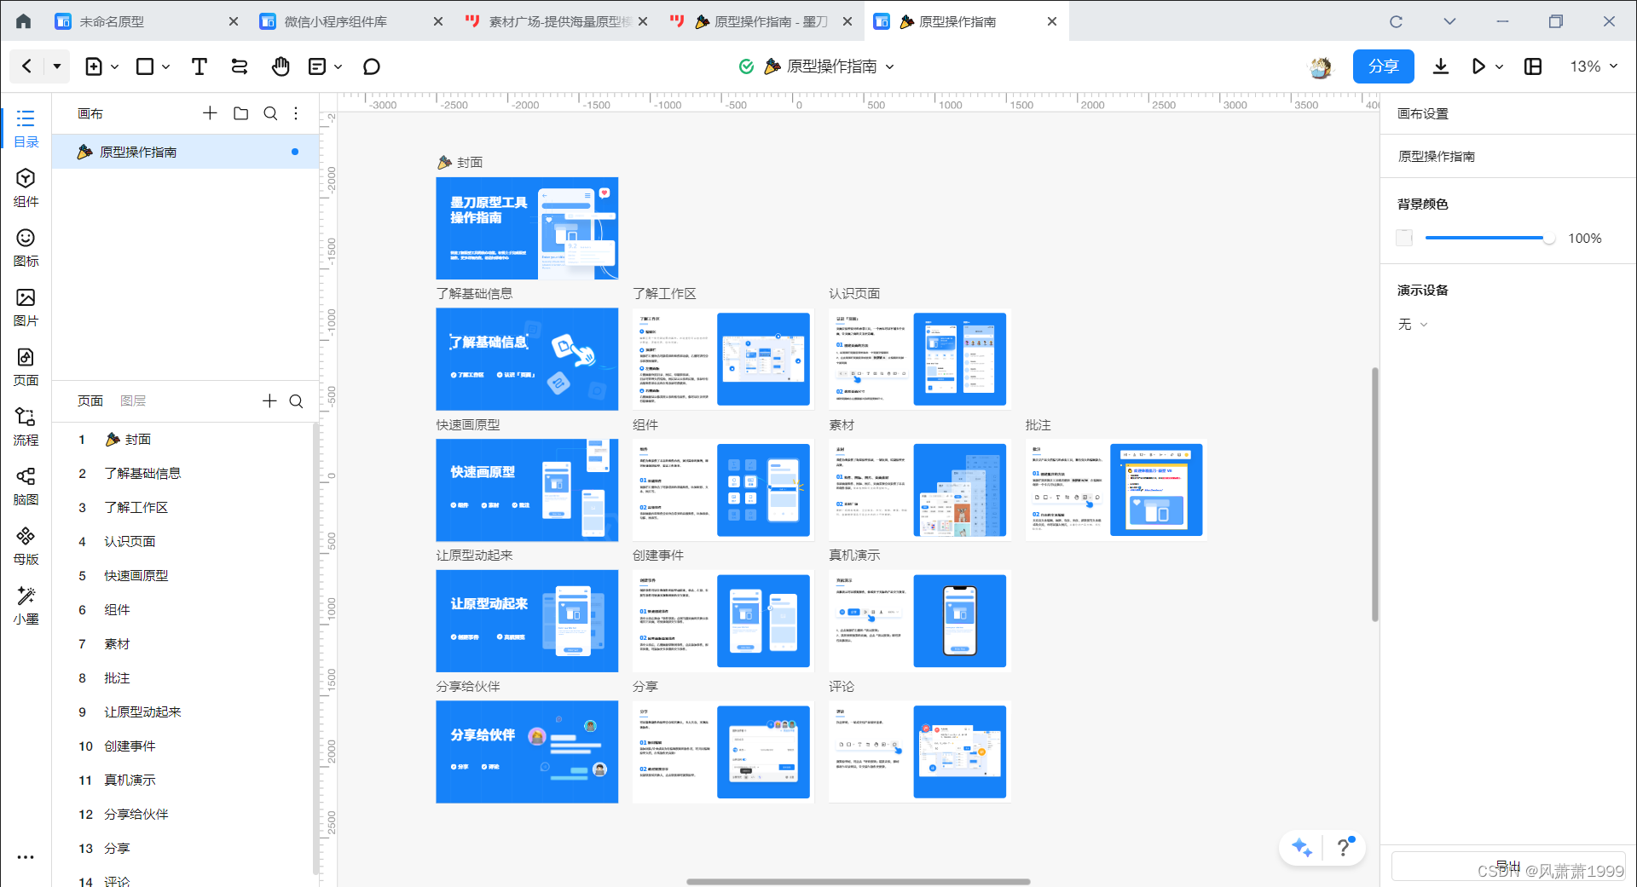Image resolution: width=1637 pixels, height=887 pixels.
Task: Open the 母版 master panel
Action: (26, 546)
